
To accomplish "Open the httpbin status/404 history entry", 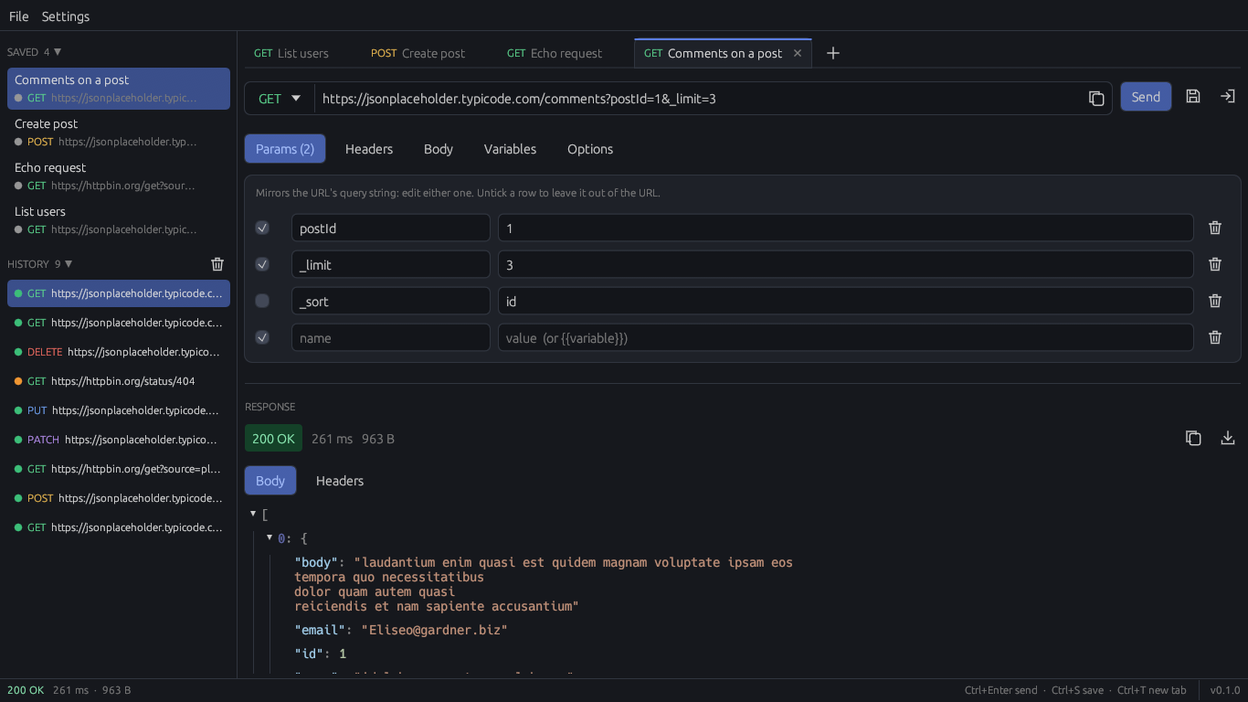I will click(x=119, y=381).
